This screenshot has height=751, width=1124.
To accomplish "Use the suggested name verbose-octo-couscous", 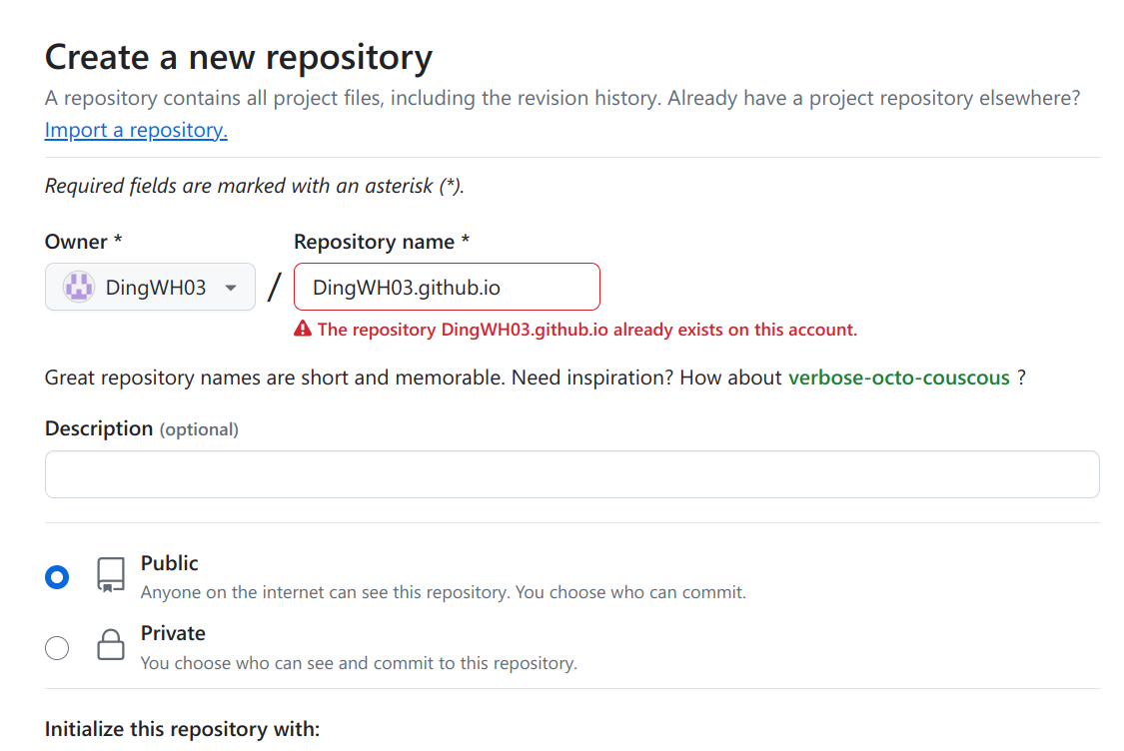I will click(898, 377).
